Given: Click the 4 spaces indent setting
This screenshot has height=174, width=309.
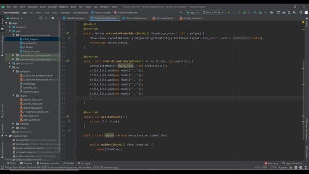Looking at the screenshot, I should coord(283,168).
